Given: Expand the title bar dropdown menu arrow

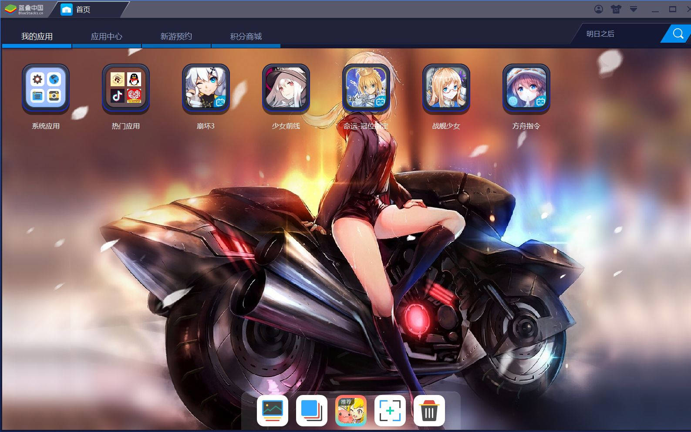Looking at the screenshot, I should click(634, 9).
